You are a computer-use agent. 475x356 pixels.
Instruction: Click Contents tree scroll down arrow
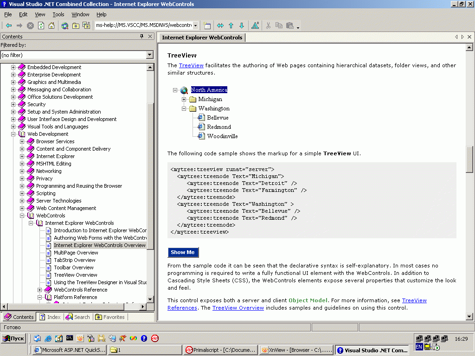point(150,299)
